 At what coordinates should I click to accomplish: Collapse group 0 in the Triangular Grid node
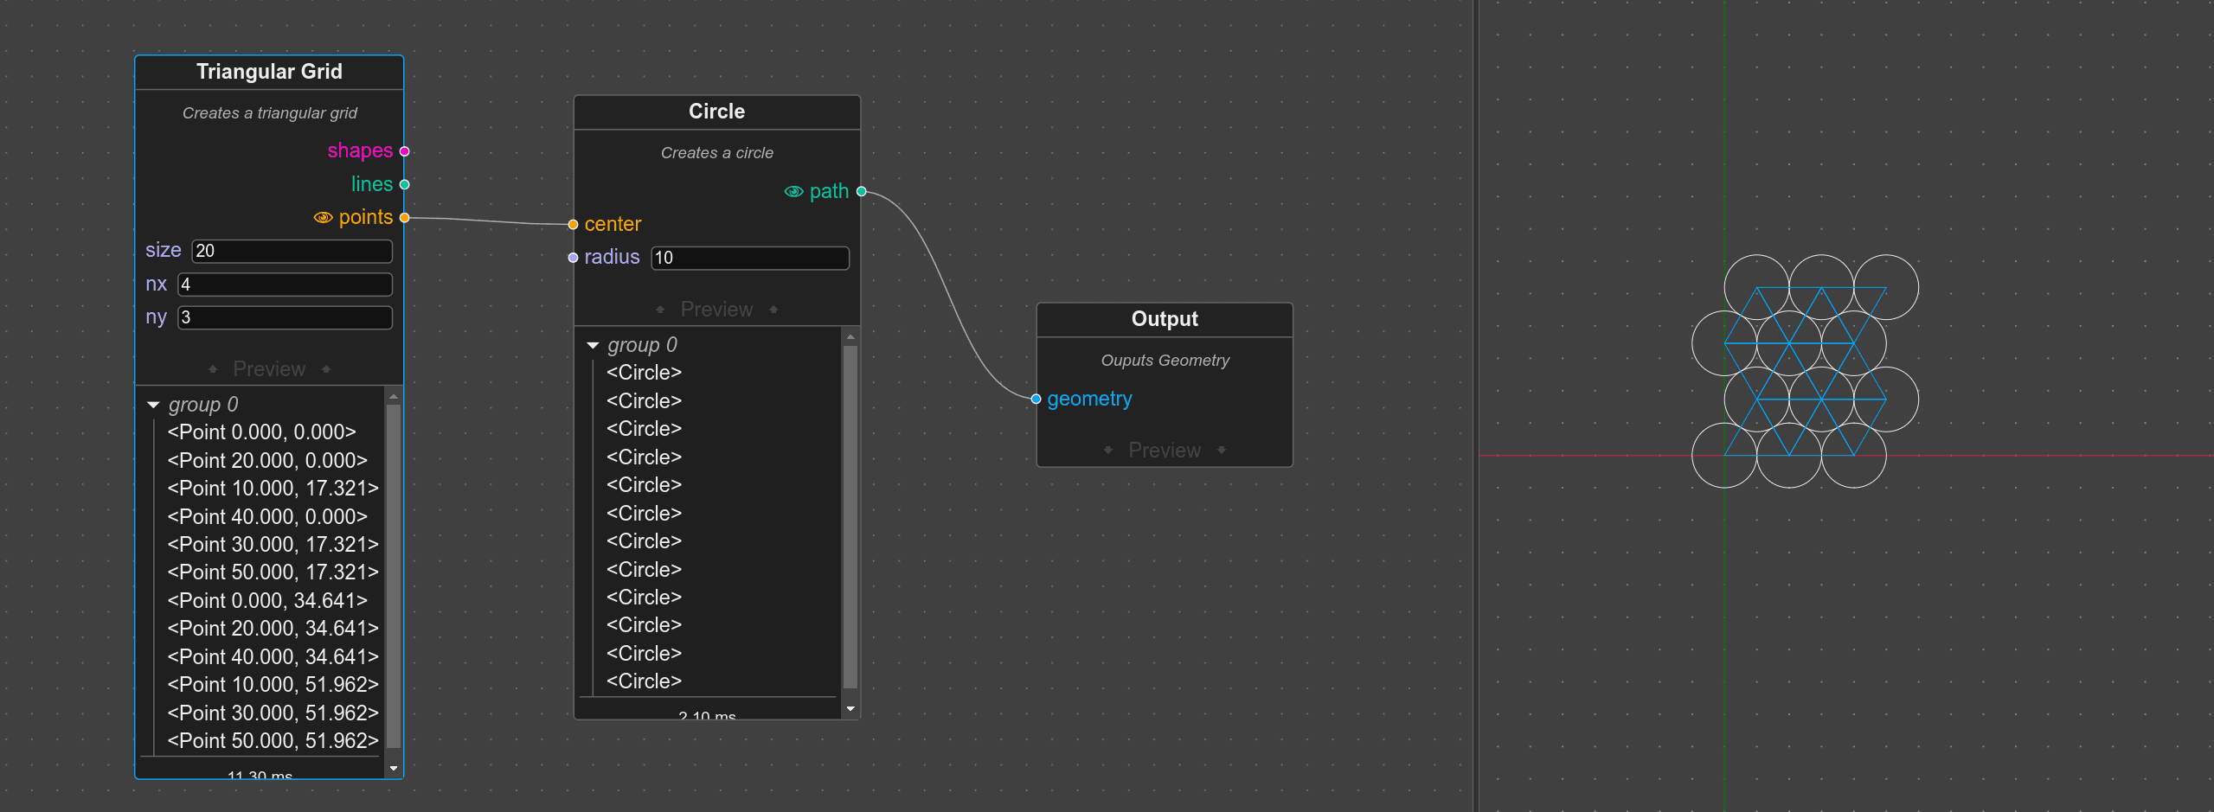(x=154, y=404)
